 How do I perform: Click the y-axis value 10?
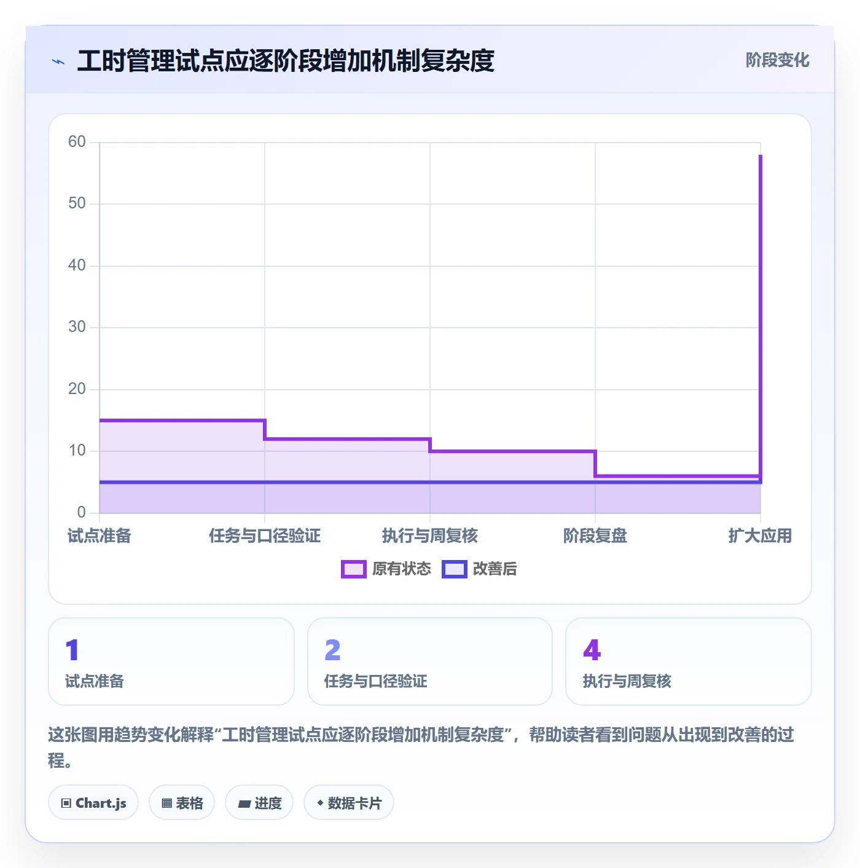pyautogui.click(x=77, y=451)
